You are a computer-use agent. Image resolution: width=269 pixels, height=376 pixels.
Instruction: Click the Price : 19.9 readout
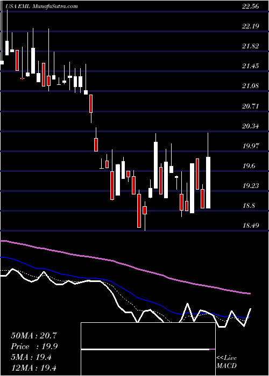34,346
